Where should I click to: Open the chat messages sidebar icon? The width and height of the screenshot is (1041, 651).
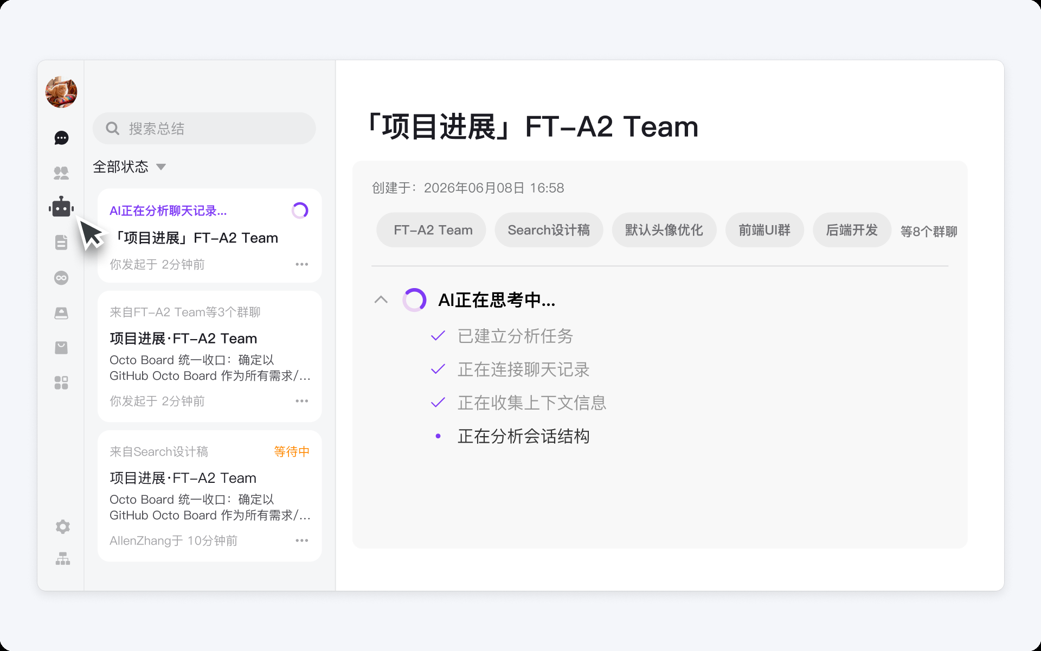pyautogui.click(x=61, y=138)
